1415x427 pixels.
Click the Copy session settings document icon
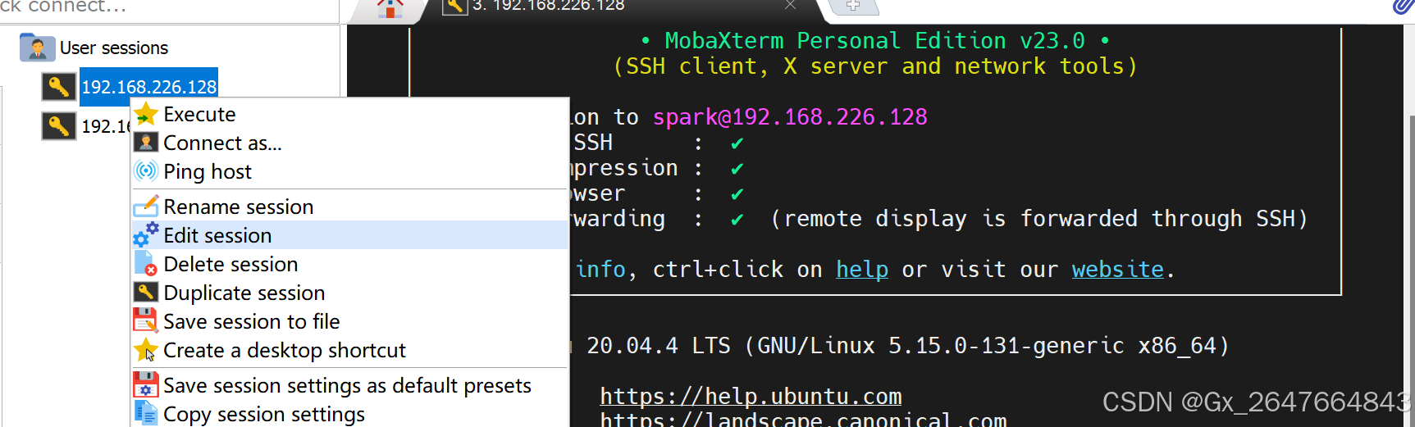click(146, 414)
